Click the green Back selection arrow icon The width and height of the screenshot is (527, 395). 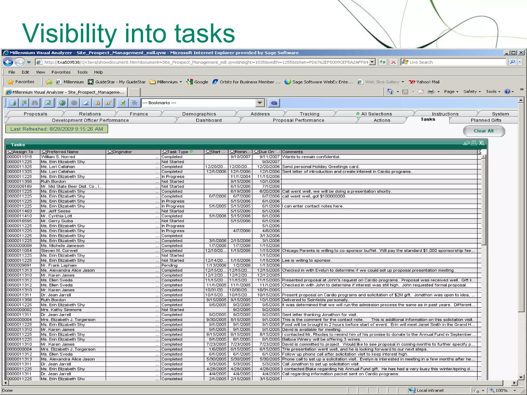[62, 103]
